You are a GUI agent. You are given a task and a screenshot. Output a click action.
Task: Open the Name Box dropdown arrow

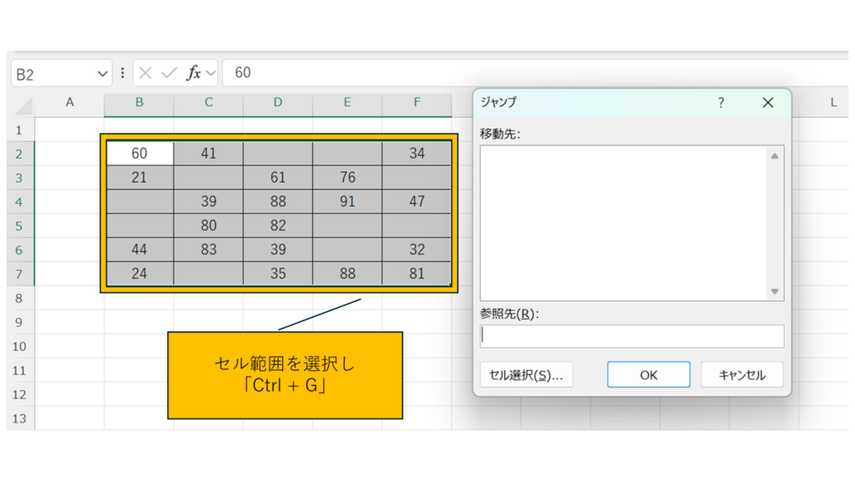(103, 73)
